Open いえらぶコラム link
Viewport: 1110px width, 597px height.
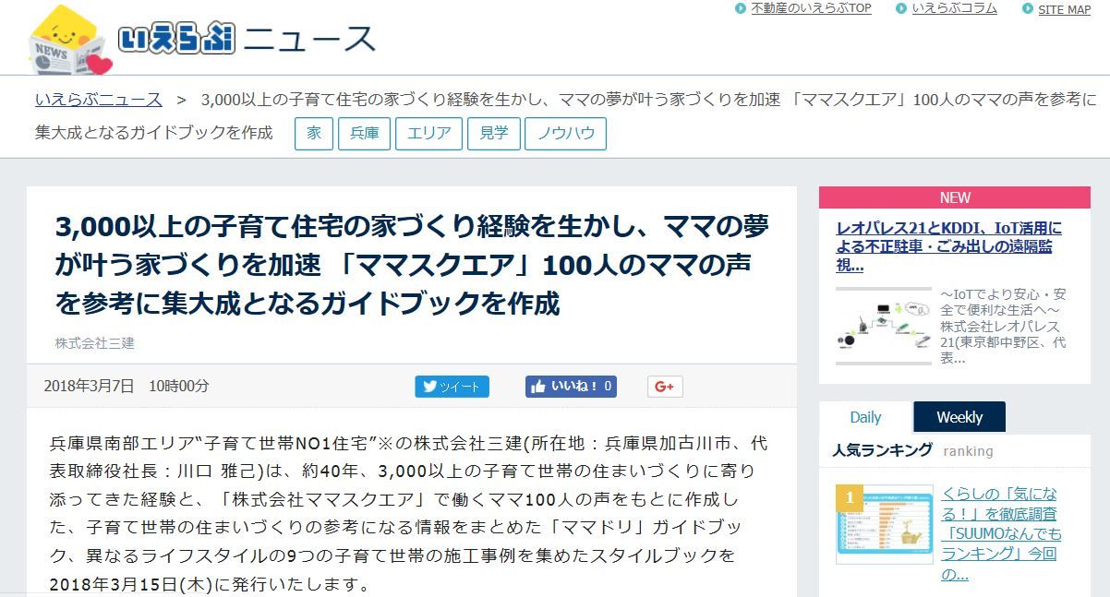pyautogui.click(x=954, y=8)
